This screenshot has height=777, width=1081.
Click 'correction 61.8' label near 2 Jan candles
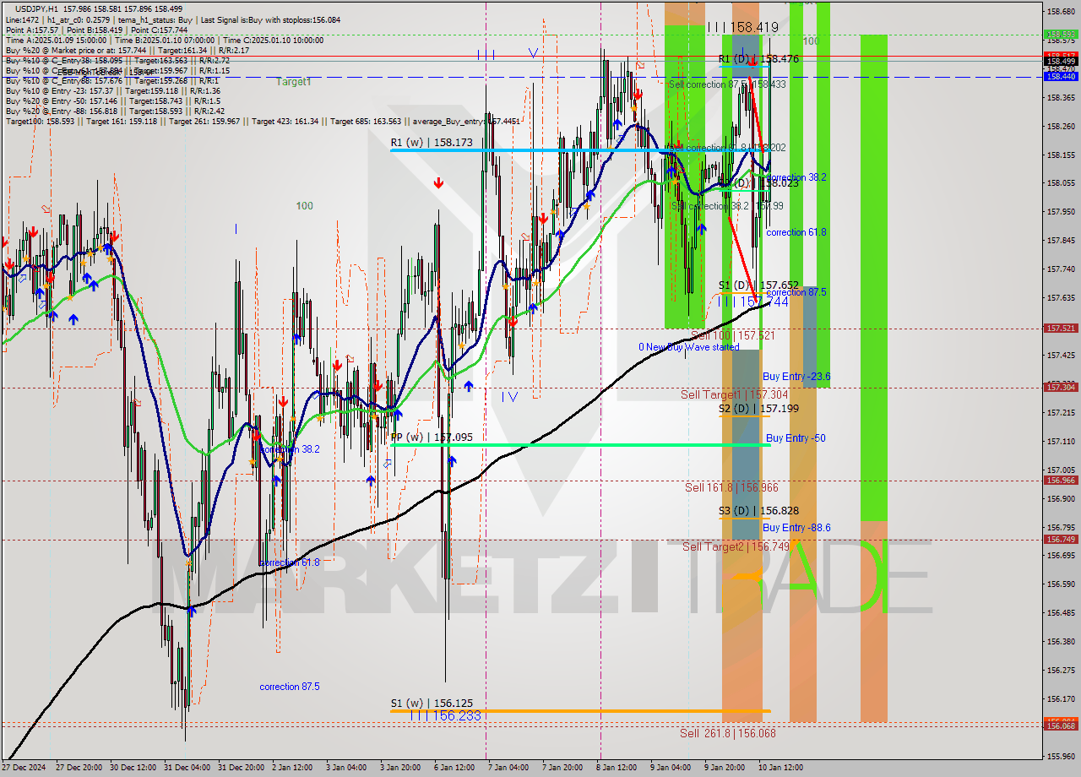click(x=290, y=562)
